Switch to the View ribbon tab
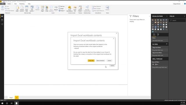The image size is (186, 105). tap(15, 4)
